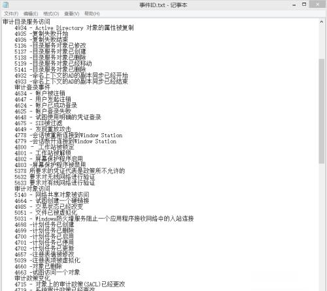Click the line 4663 -试图访问一个对象

[47, 273]
